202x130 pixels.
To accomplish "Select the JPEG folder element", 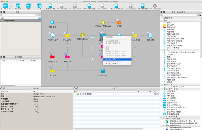I will (119, 23).
